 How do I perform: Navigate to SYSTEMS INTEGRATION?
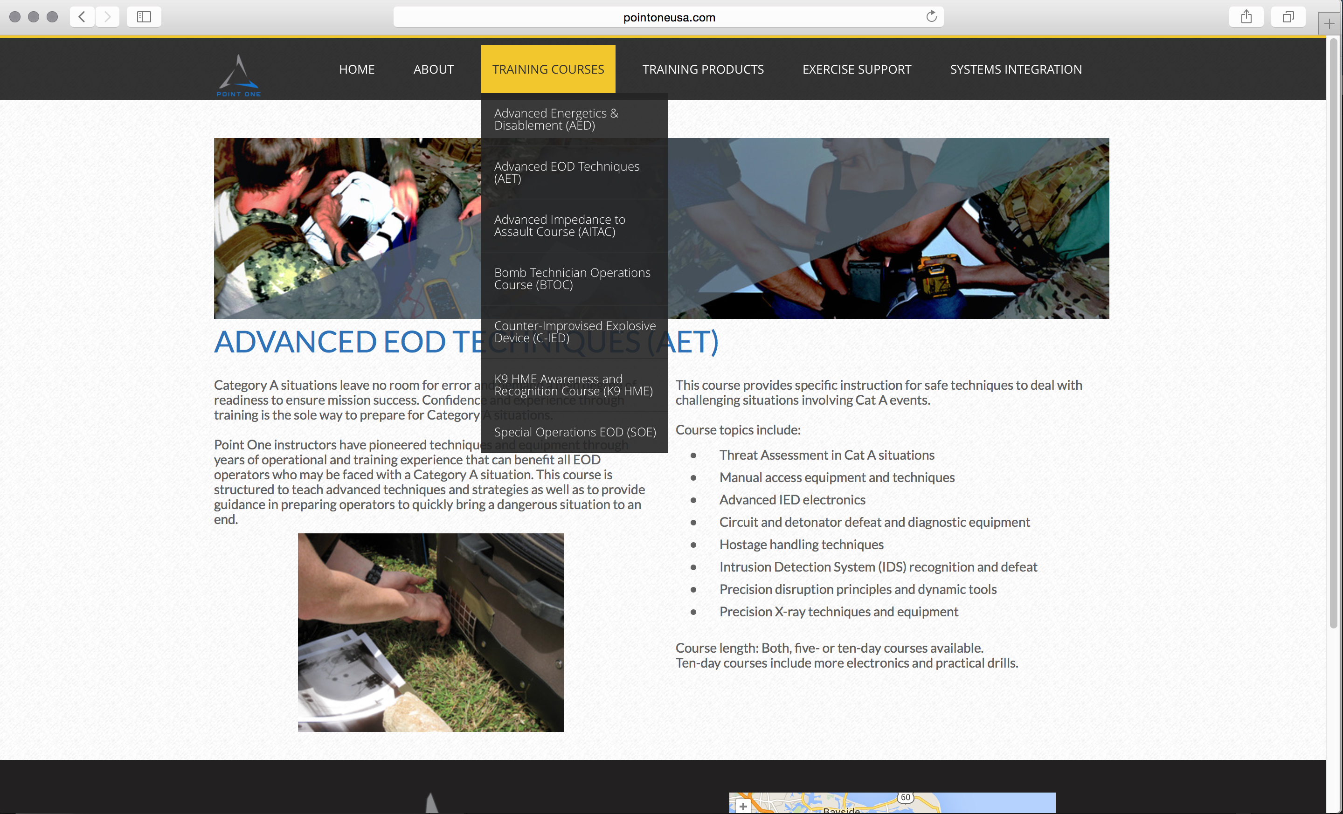1016,69
